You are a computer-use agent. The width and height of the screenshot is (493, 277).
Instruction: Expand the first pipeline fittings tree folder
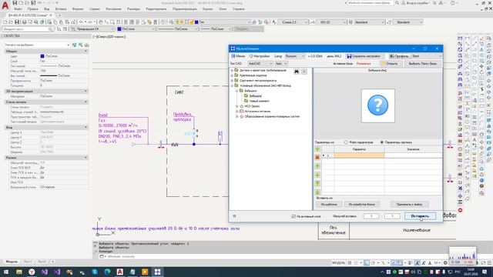tap(232, 70)
